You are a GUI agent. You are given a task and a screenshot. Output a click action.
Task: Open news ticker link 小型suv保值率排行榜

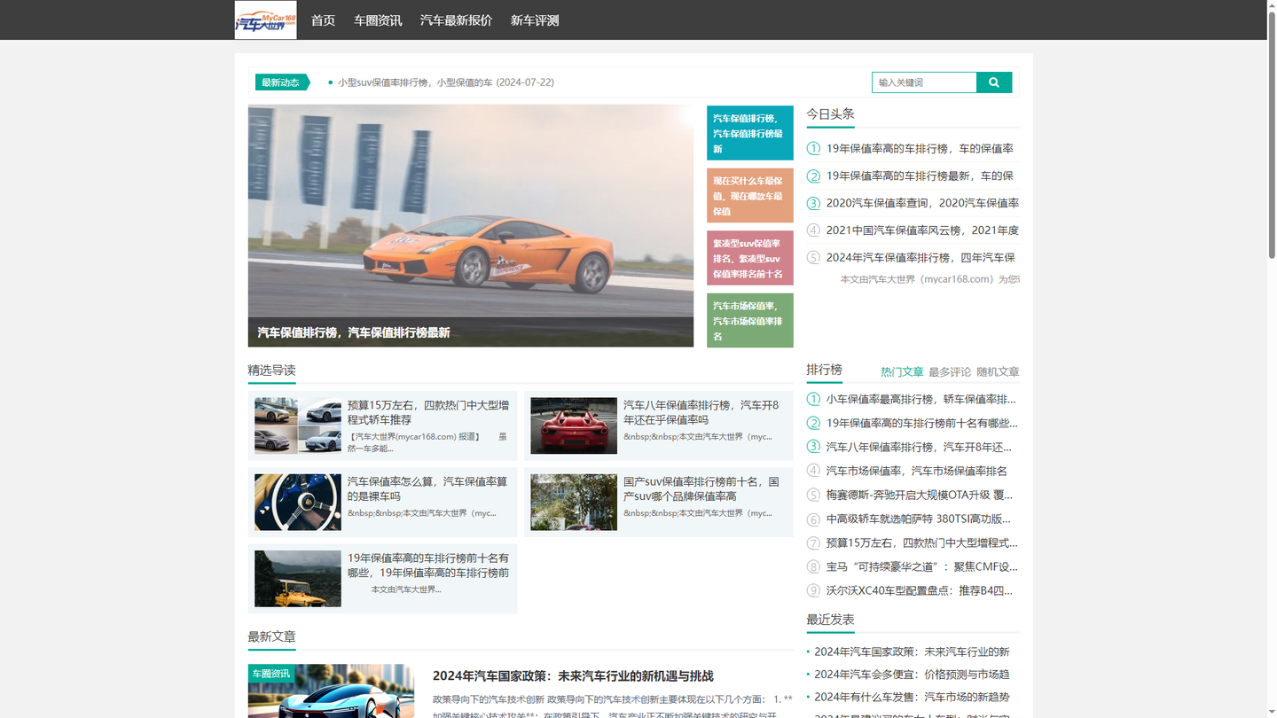446,82
